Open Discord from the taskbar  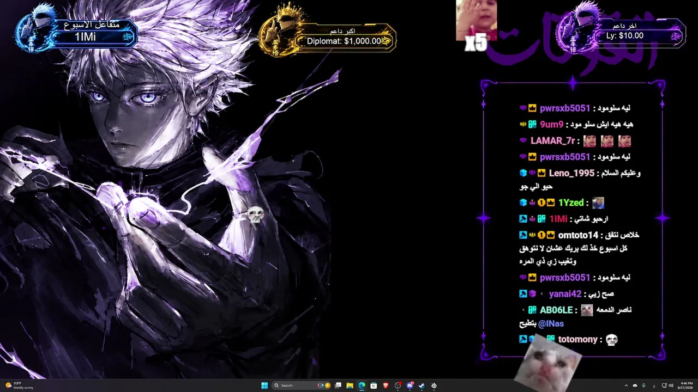point(410,385)
